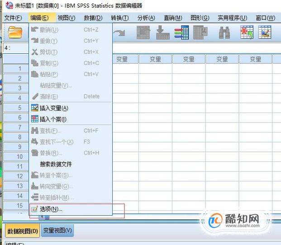Click the Run Descriptive Statistics toolbar icon
The width and height of the screenshot is (281, 245).
pyautogui.click(x=200, y=33)
